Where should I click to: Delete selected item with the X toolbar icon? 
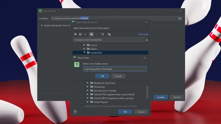click(x=96, y=34)
